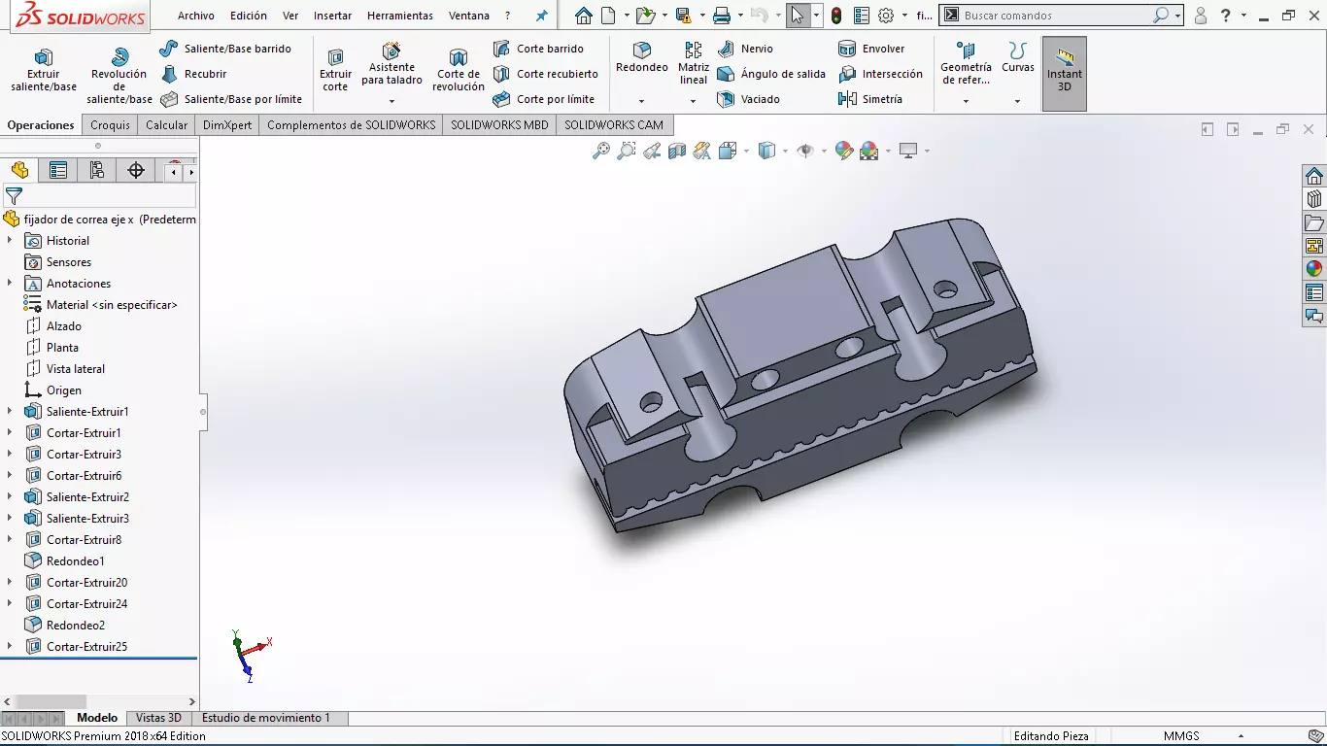Open the Curvas tool
The width and height of the screenshot is (1327, 746).
click(x=1018, y=58)
